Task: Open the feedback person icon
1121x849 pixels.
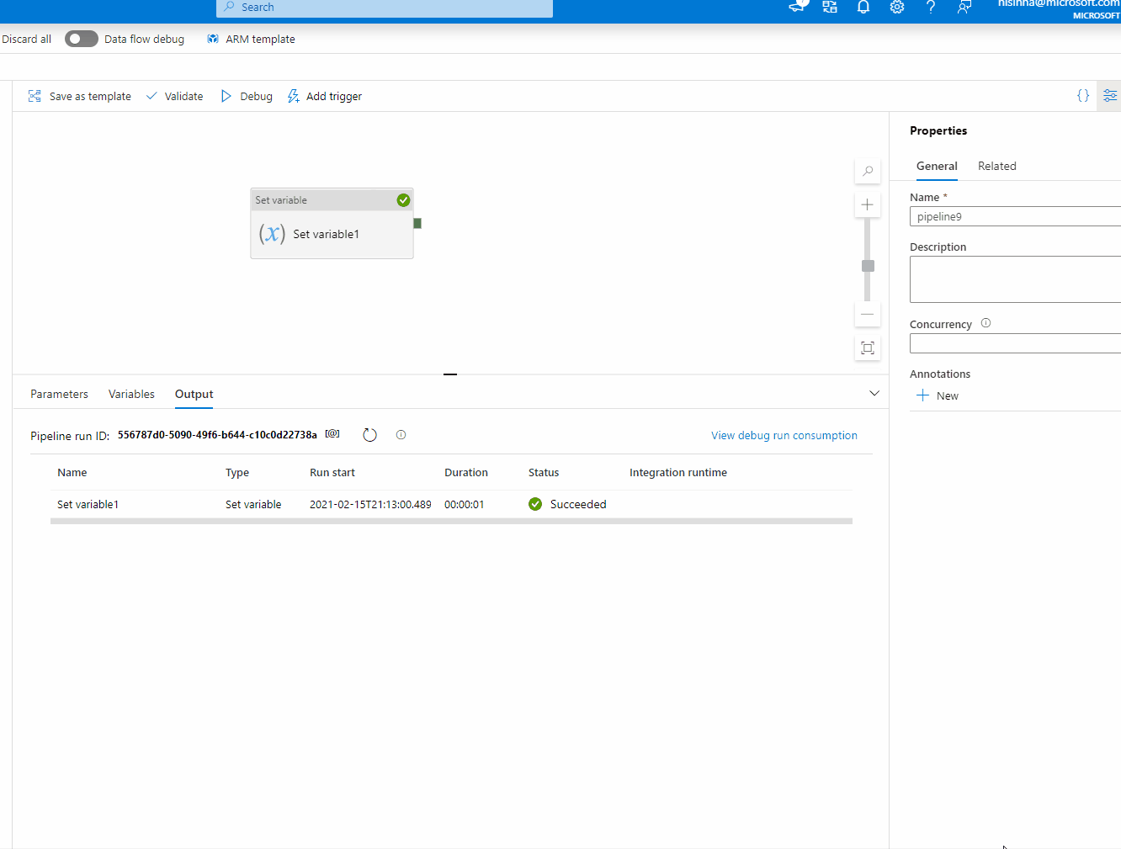Action: point(964,7)
